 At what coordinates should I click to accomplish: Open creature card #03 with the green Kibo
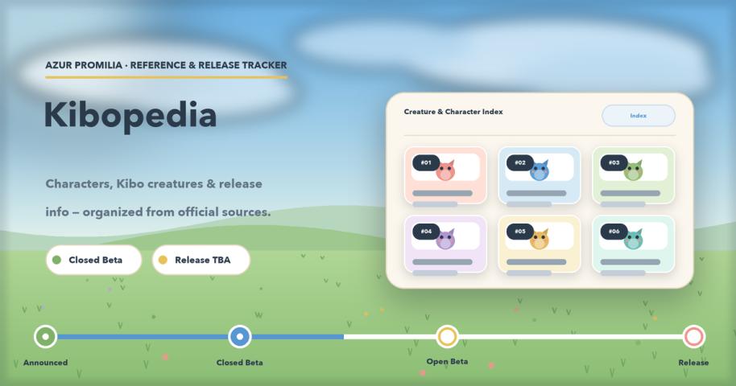pyautogui.click(x=633, y=175)
